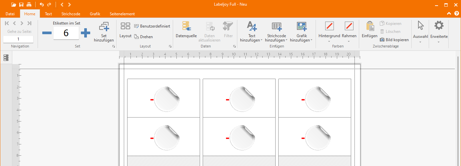Screen dimensions: 461x166
Task: Open the side panel database icon
Action: [6, 58]
